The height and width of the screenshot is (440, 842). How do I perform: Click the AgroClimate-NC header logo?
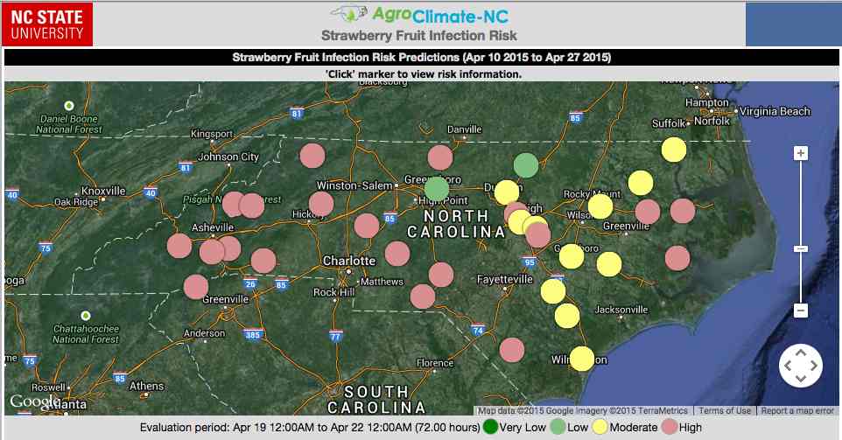pos(419,15)
